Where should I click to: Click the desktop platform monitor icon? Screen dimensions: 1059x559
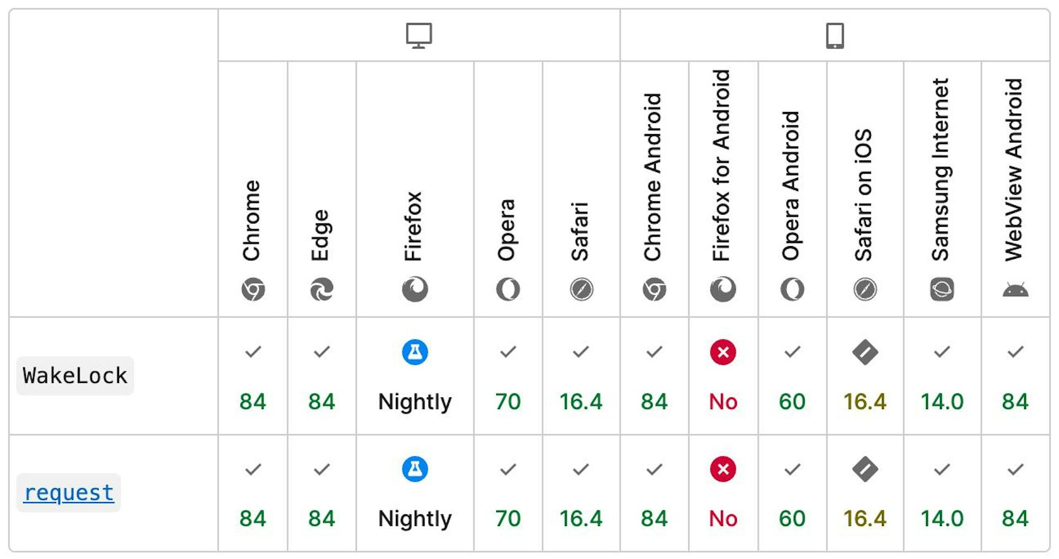pyautogui.click(x=419, y=36)
